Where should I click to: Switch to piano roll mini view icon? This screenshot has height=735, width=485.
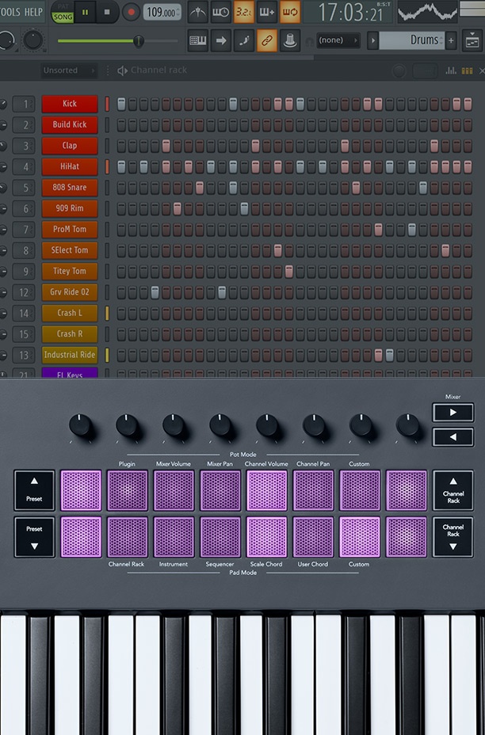[x=468, y=70]
